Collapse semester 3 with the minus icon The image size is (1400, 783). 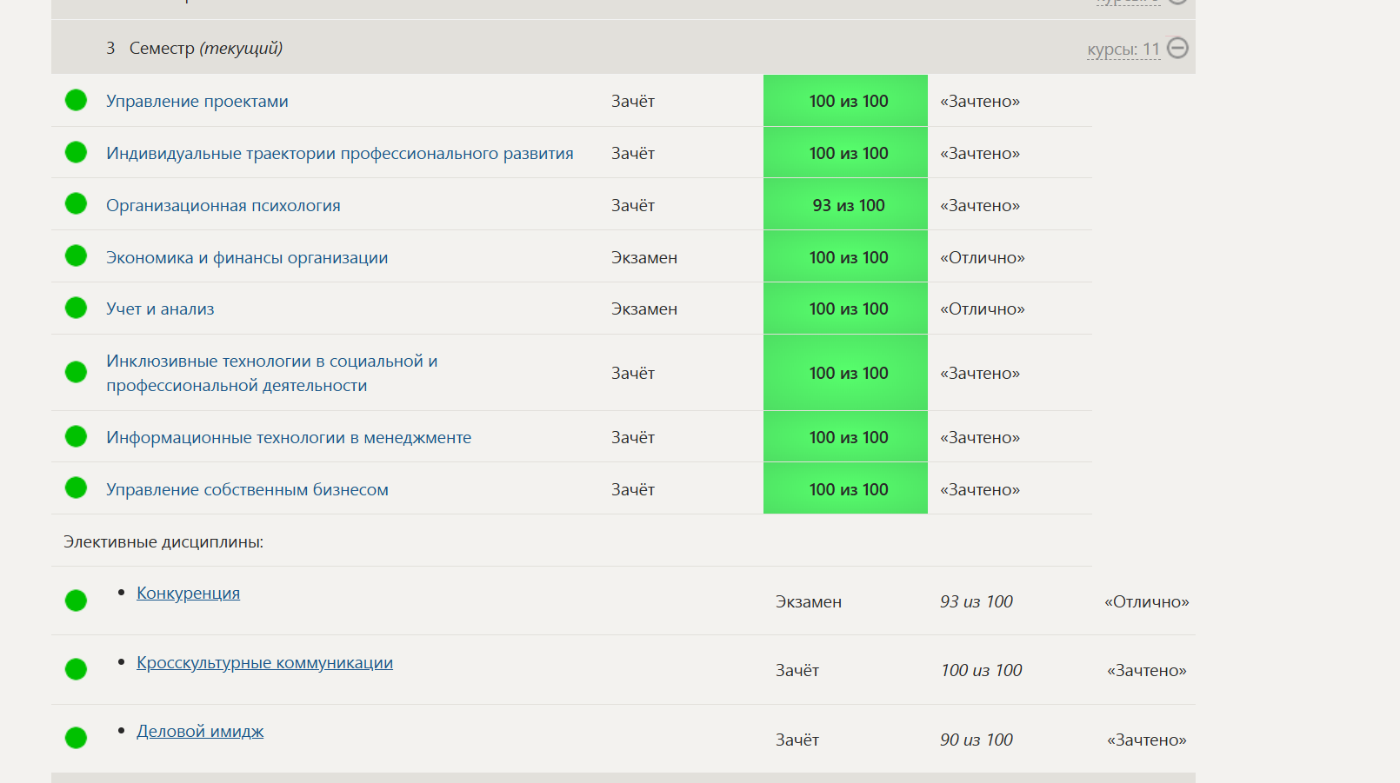pyautogui.click(x=1177, y=48)
